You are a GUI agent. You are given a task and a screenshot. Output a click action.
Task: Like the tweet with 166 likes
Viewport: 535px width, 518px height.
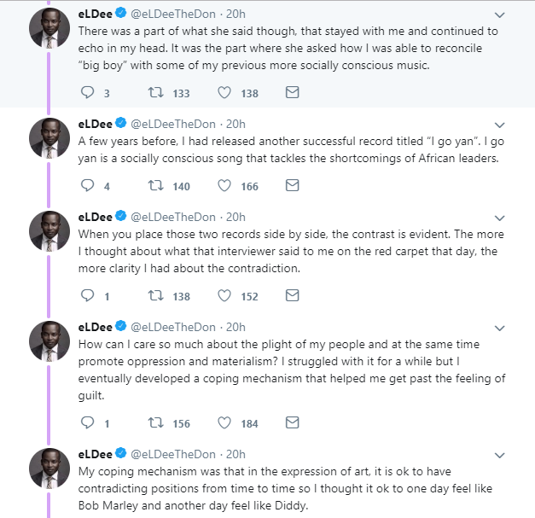click(225, 184)
